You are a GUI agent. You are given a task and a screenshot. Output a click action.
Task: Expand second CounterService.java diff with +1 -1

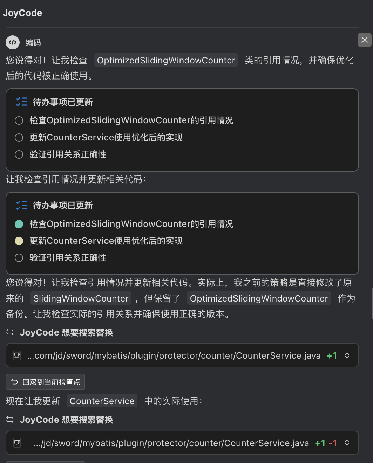[347, 443]
